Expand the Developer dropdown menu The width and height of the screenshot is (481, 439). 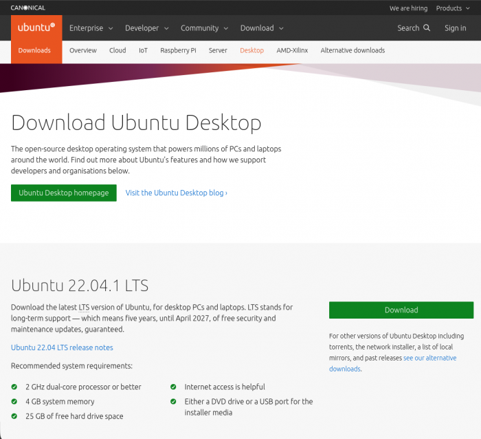coord(146,28)
